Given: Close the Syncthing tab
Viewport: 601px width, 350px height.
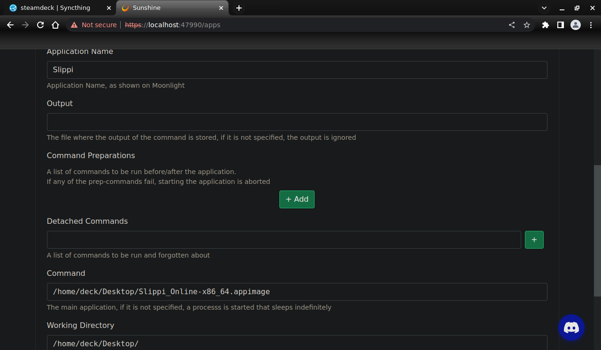Looking at the screenshot, I should click(x=108, y=8).
